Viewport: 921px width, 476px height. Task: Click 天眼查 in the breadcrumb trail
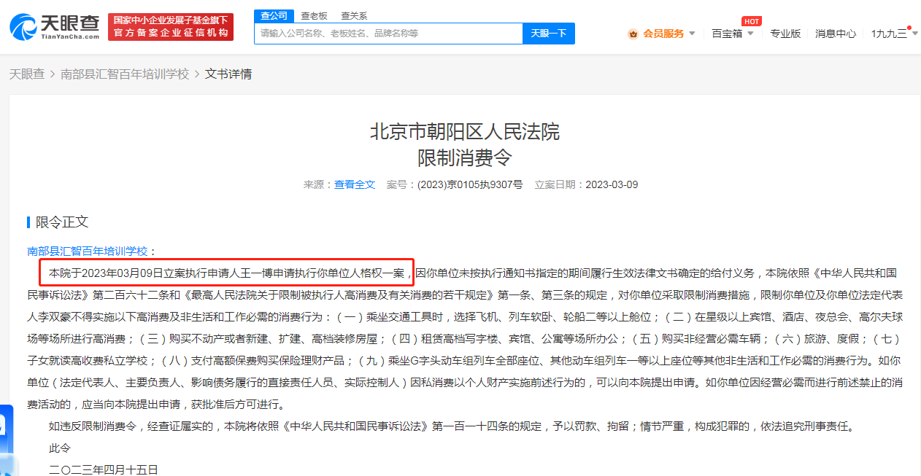tap(27, 74)
